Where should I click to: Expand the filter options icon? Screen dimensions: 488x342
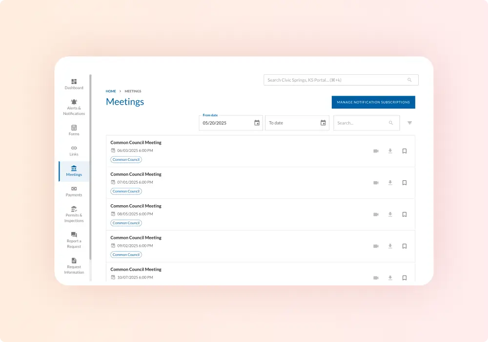point(409,123)
